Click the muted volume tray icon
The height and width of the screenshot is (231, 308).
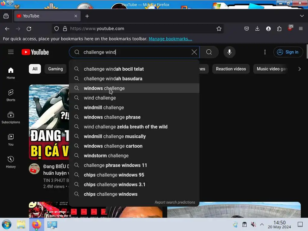(253, 224)
